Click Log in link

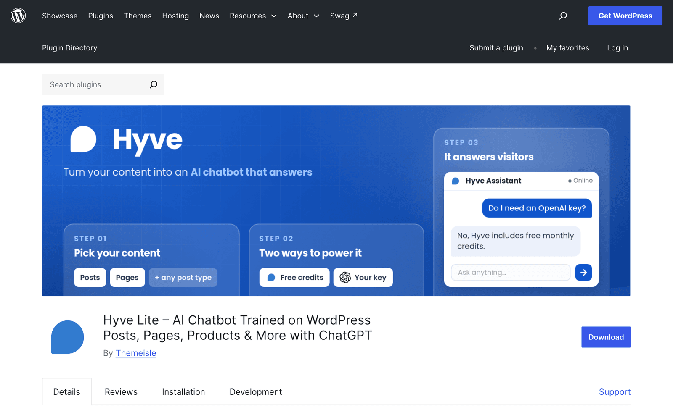point(617,48)
